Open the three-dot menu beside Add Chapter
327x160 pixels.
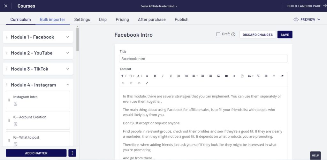(x=72, y=153)
